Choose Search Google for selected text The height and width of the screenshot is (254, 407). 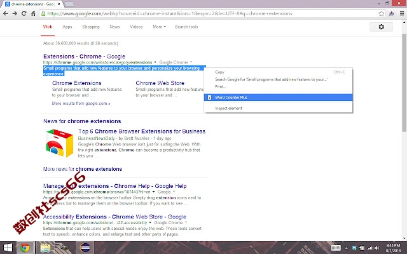pyautogui.click(x=279, y=79)
